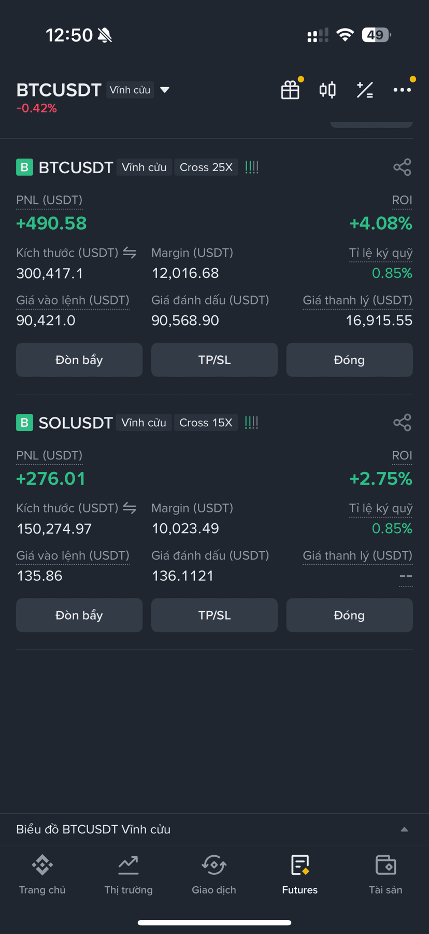Go to the Trang chủ home tab
The height and width of the screenshot is (934, 429).
coord(42,875)
